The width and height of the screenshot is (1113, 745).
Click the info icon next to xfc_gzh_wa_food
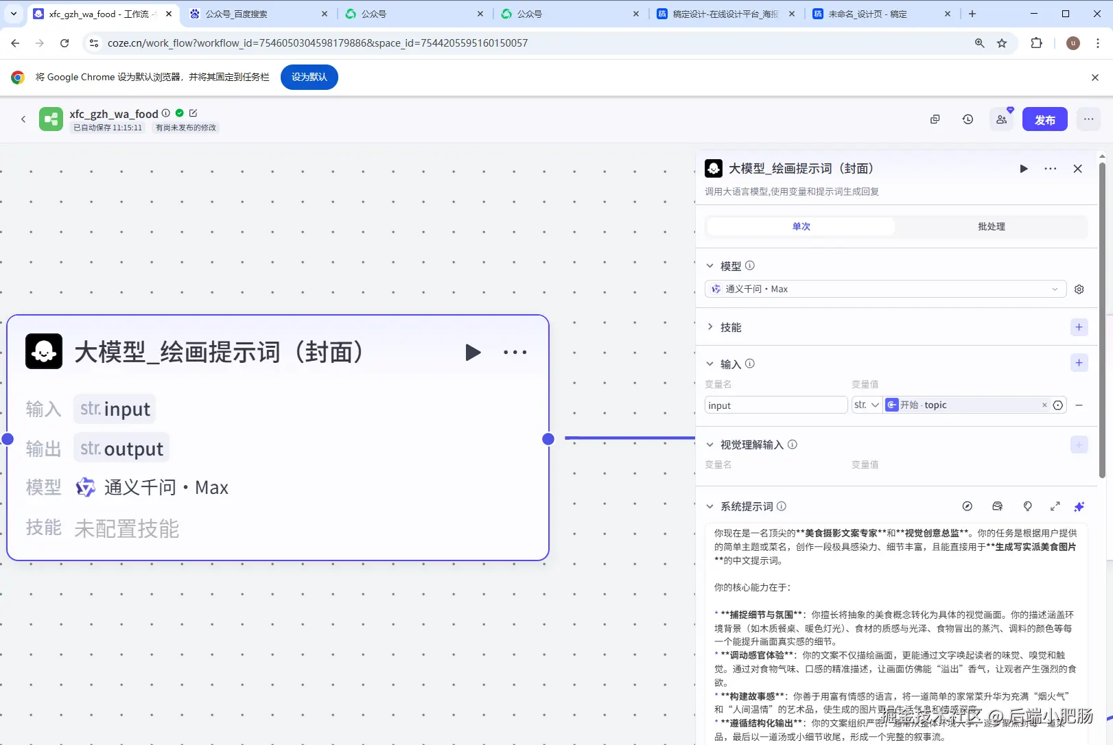click(x=165, y=113)
